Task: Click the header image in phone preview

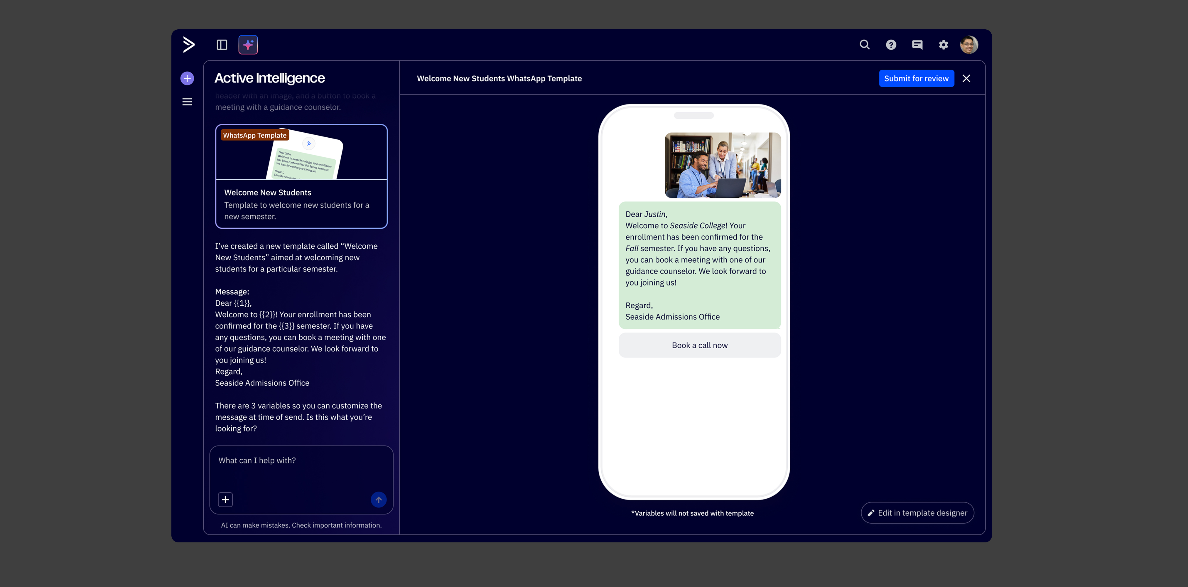Action: (x=722, y=165)
